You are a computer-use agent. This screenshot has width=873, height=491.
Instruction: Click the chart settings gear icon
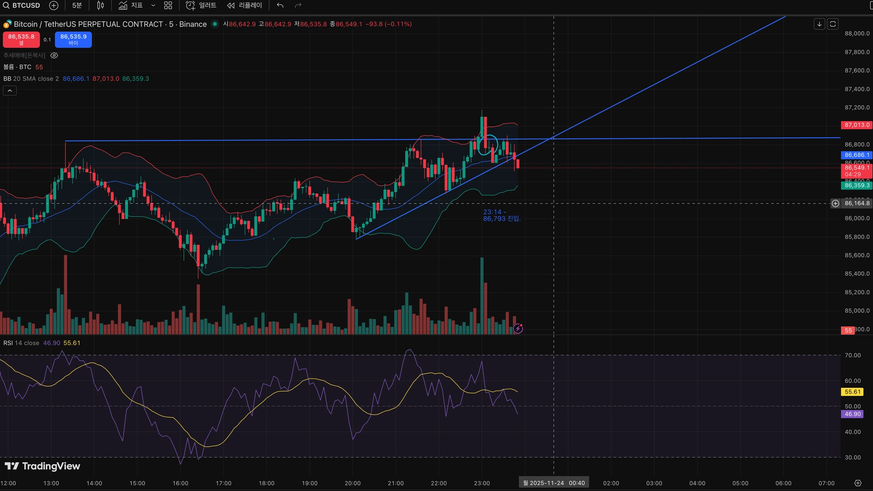(x=858, y=483)
